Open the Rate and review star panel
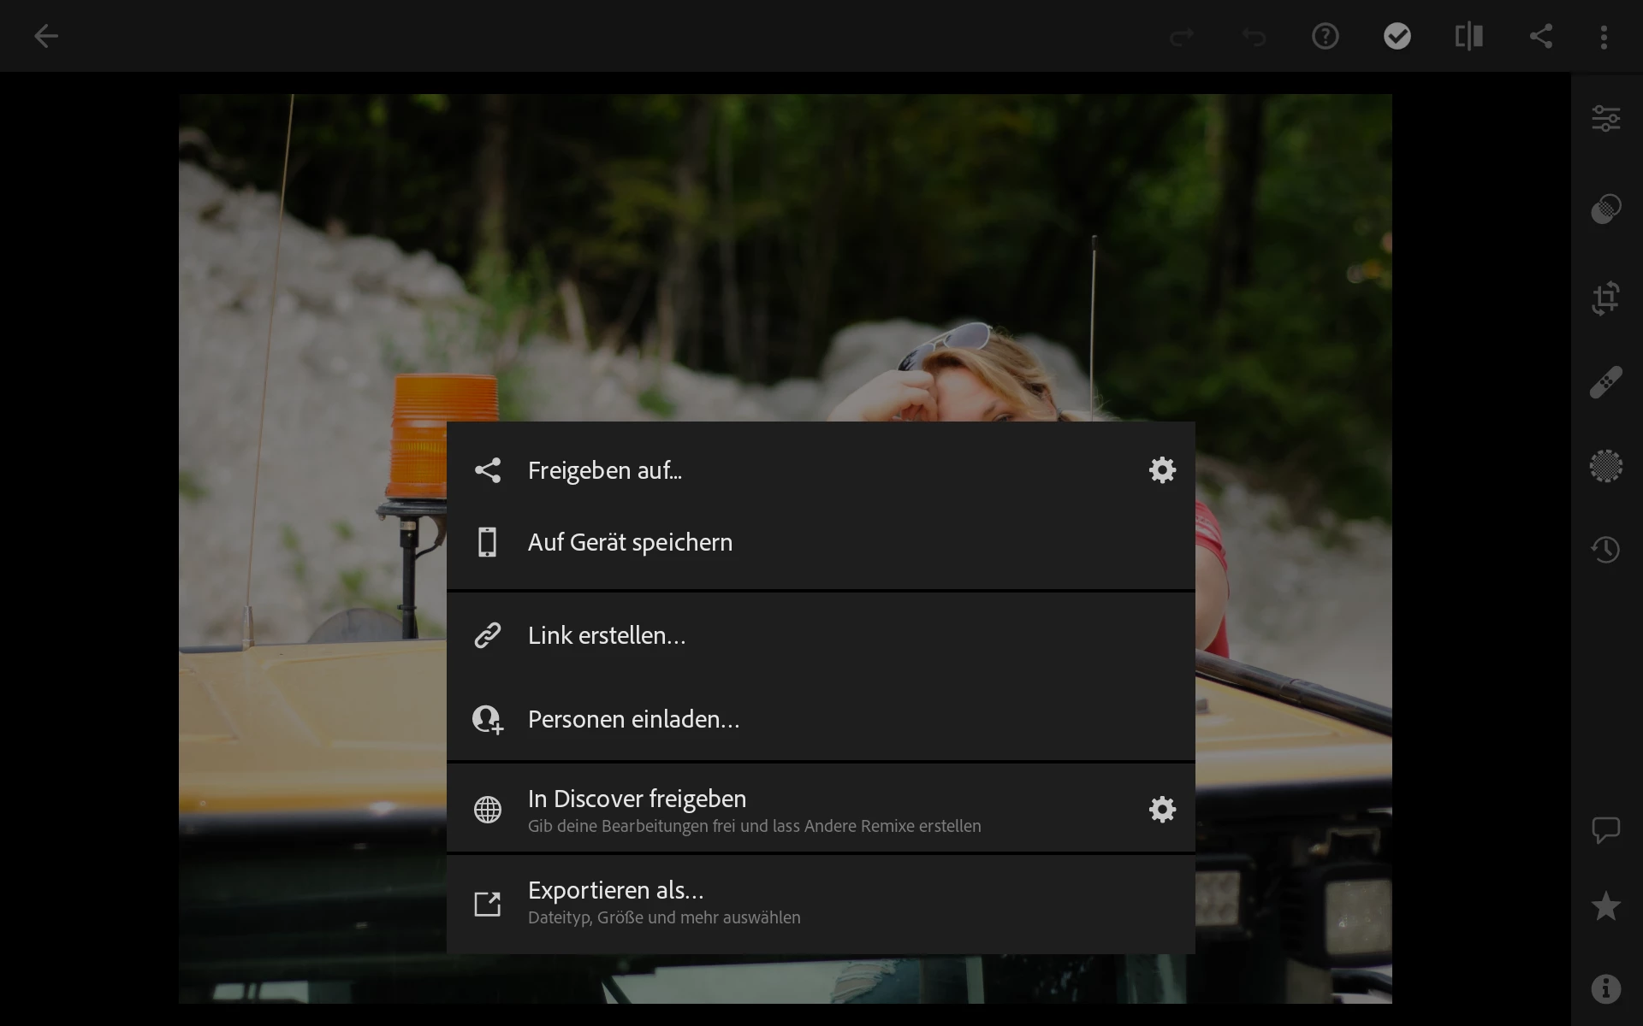 click(x=1605, y=906)
